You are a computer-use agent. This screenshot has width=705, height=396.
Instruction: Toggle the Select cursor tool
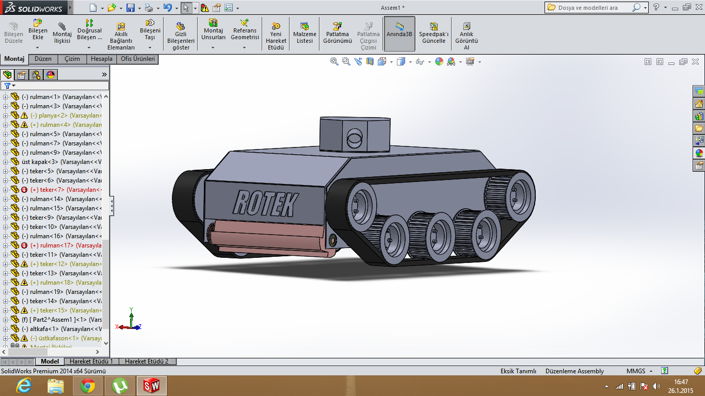(186, 8)
